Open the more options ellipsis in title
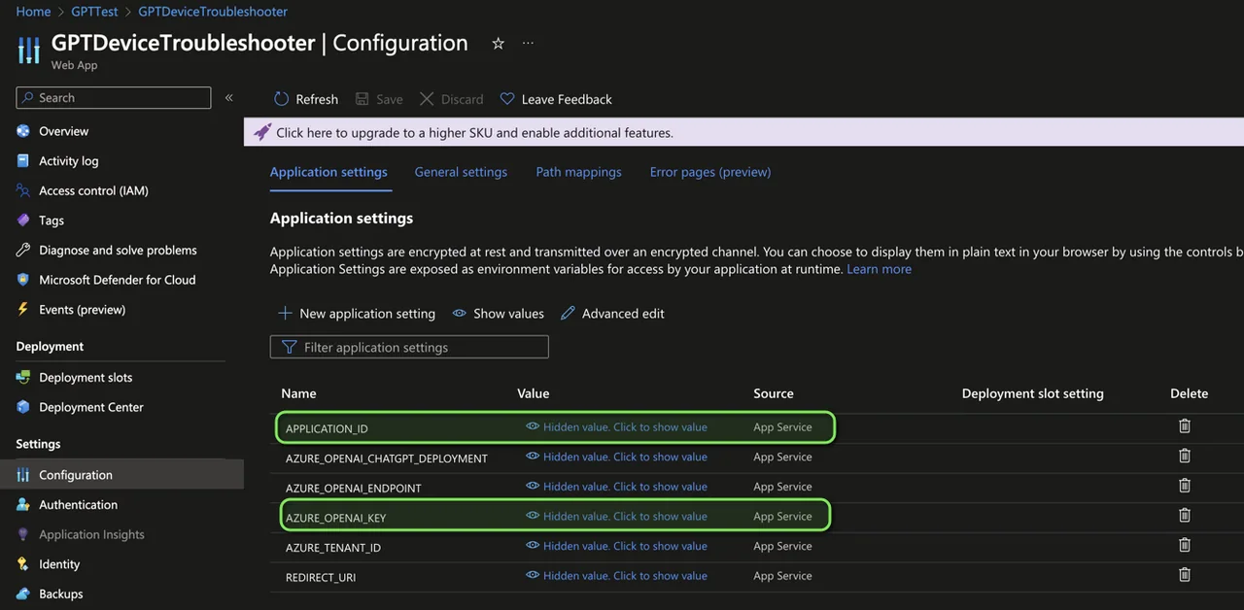This screenshot has width=1244, height=610. [528, 44]
